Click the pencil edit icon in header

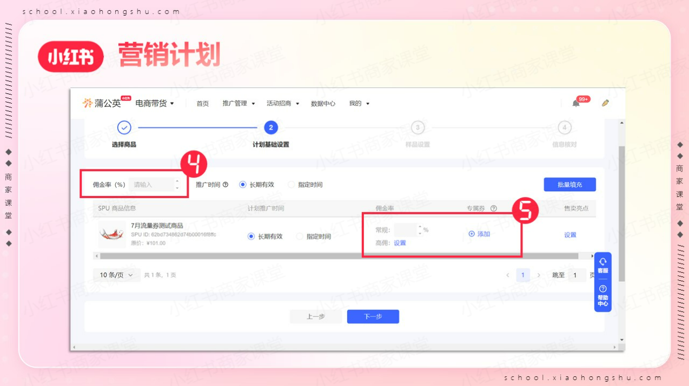[x=605, y=103]
